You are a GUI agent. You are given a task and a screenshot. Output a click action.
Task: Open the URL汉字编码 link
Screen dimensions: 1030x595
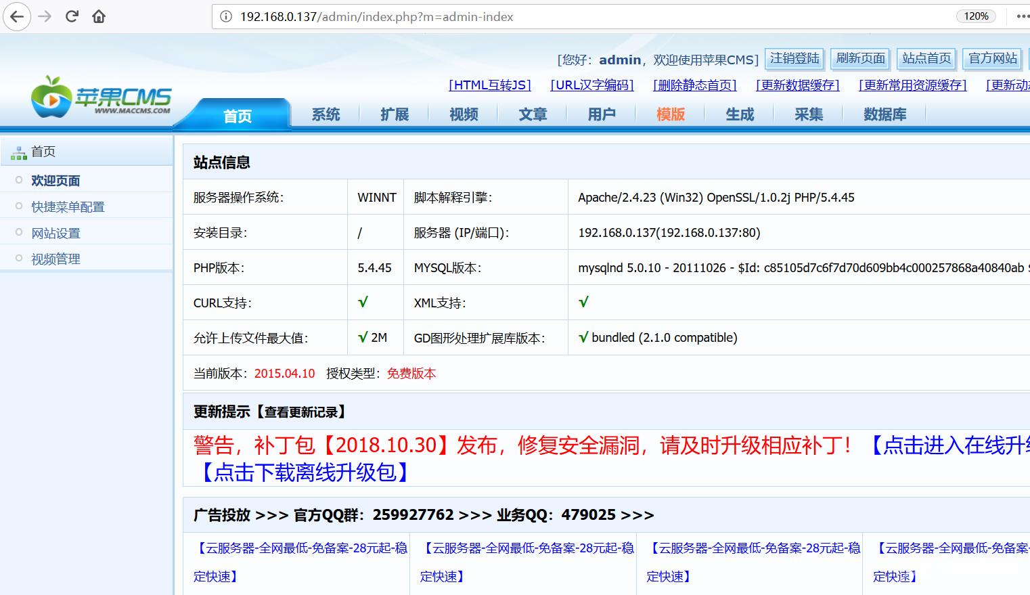592,85
